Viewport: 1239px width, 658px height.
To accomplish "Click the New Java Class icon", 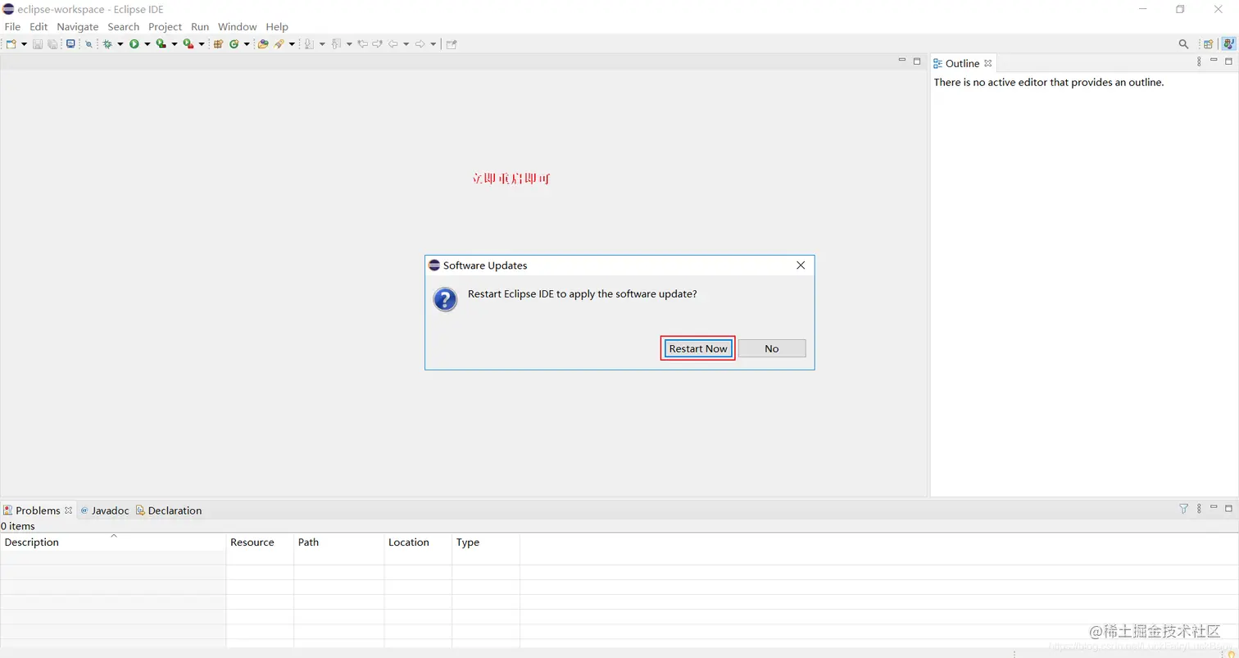I will (234, 43).
